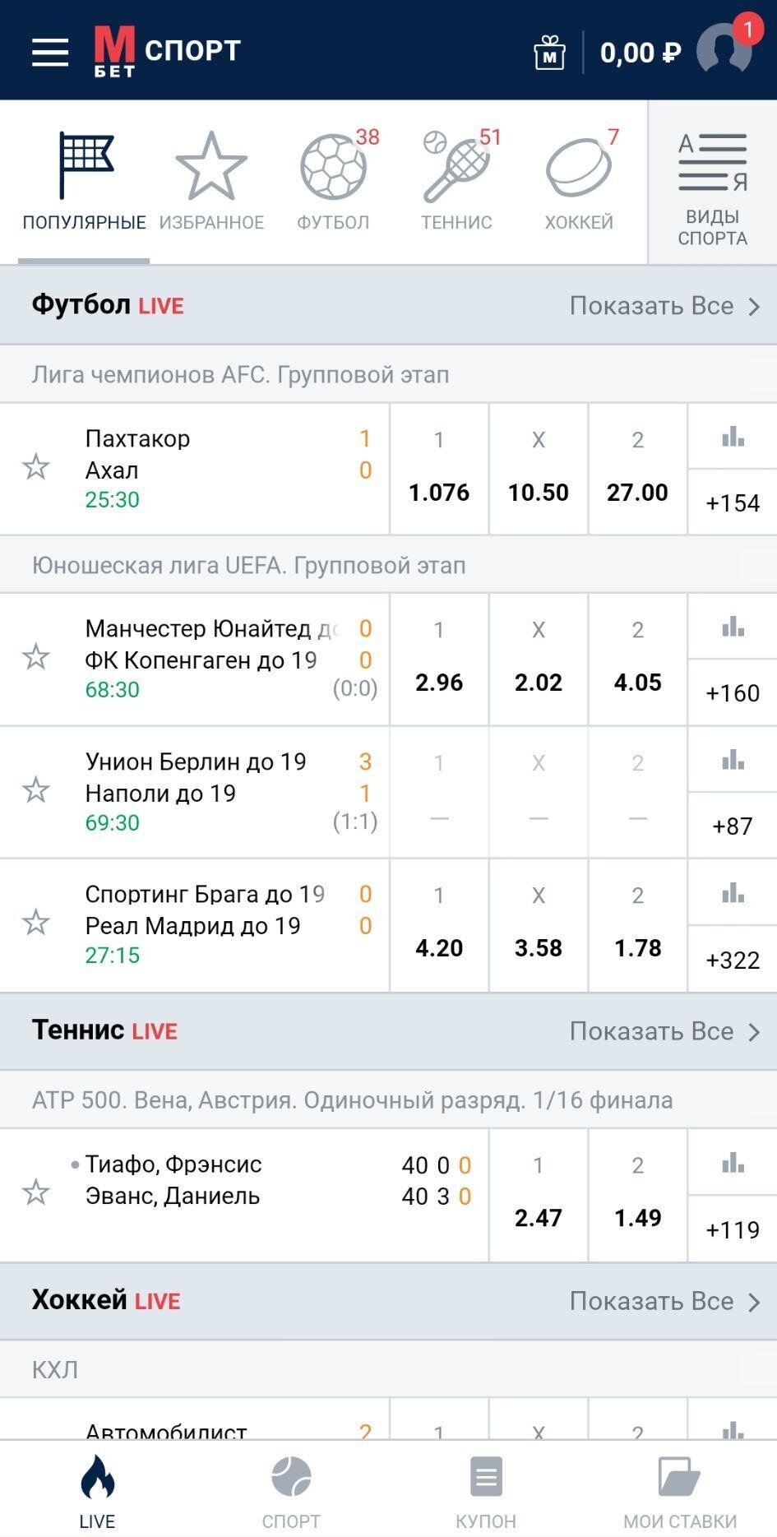Open the Мои ставки tab

[680, 1491]
